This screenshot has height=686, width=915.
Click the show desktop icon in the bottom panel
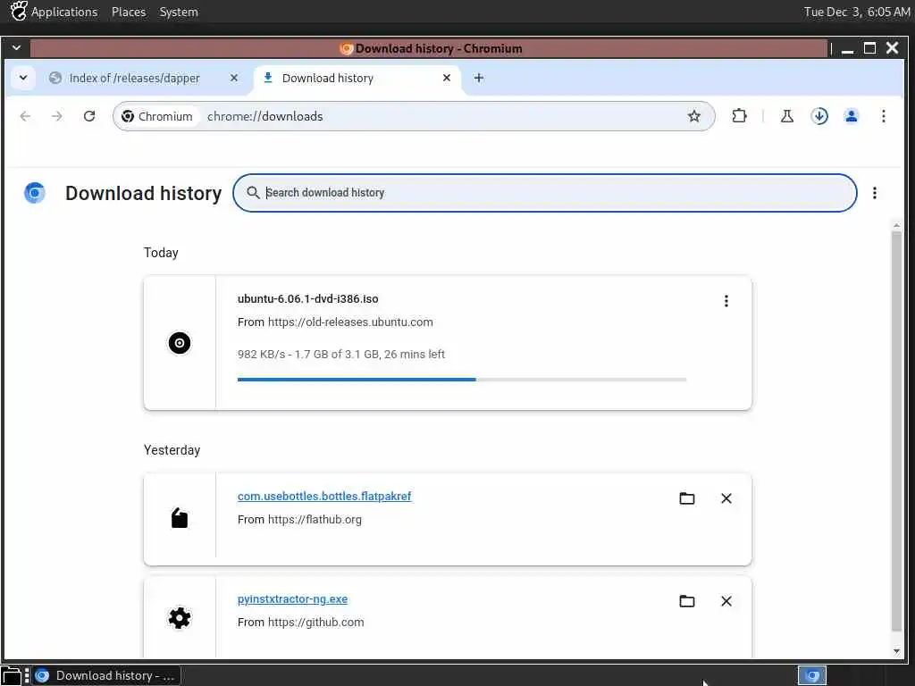(x=11, y=675)
